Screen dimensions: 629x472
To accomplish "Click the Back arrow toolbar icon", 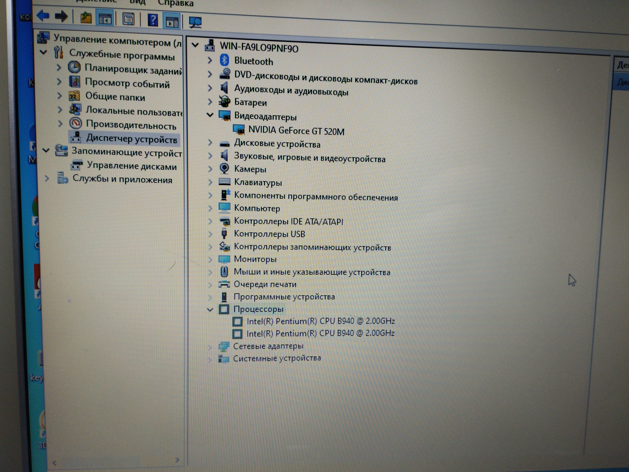I will point(43,15).
